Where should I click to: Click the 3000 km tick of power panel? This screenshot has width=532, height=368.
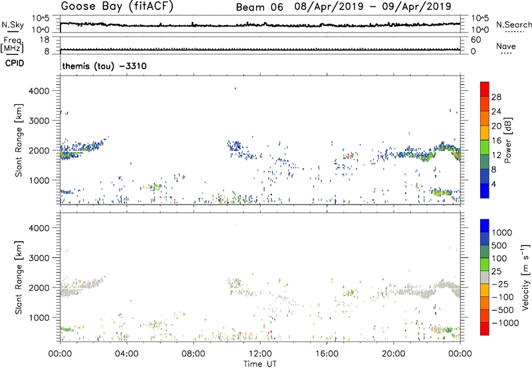[39, 121]
